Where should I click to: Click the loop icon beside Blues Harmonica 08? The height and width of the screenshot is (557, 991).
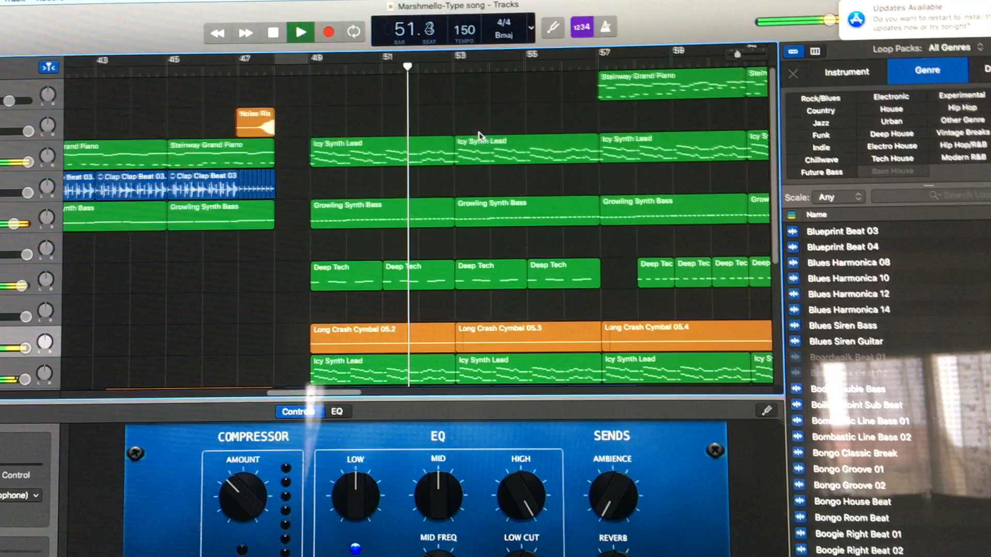(793, 263)
